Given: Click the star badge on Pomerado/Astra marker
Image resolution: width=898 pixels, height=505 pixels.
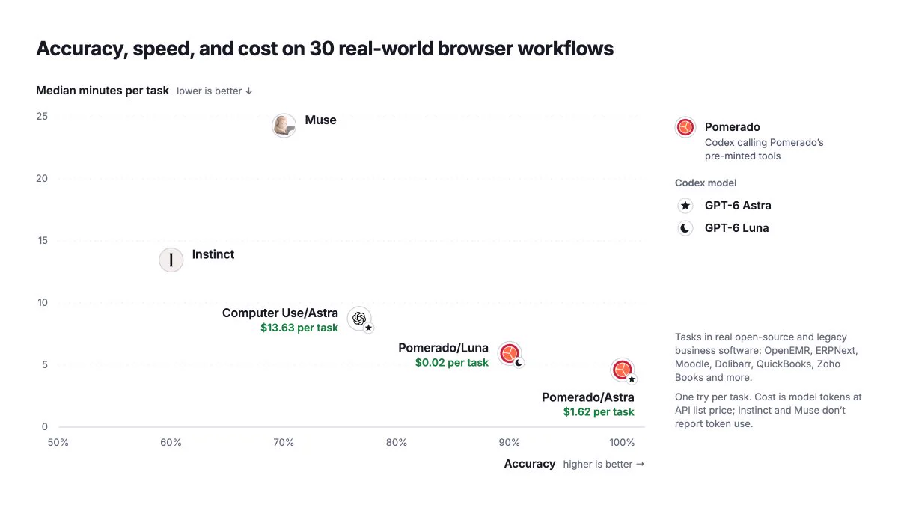Looking at the screenshot, I should point(632,379).
